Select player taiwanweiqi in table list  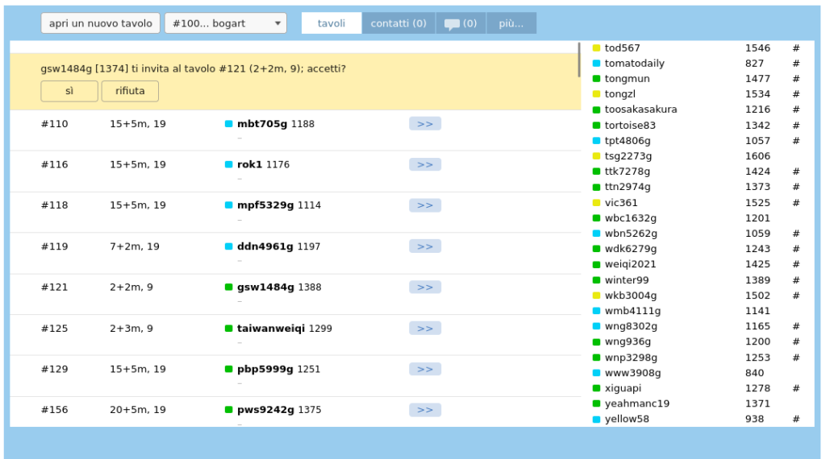point(270,329)
